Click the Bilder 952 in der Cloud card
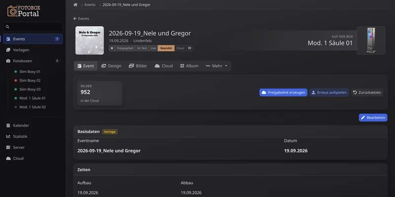 coord(100,93)
